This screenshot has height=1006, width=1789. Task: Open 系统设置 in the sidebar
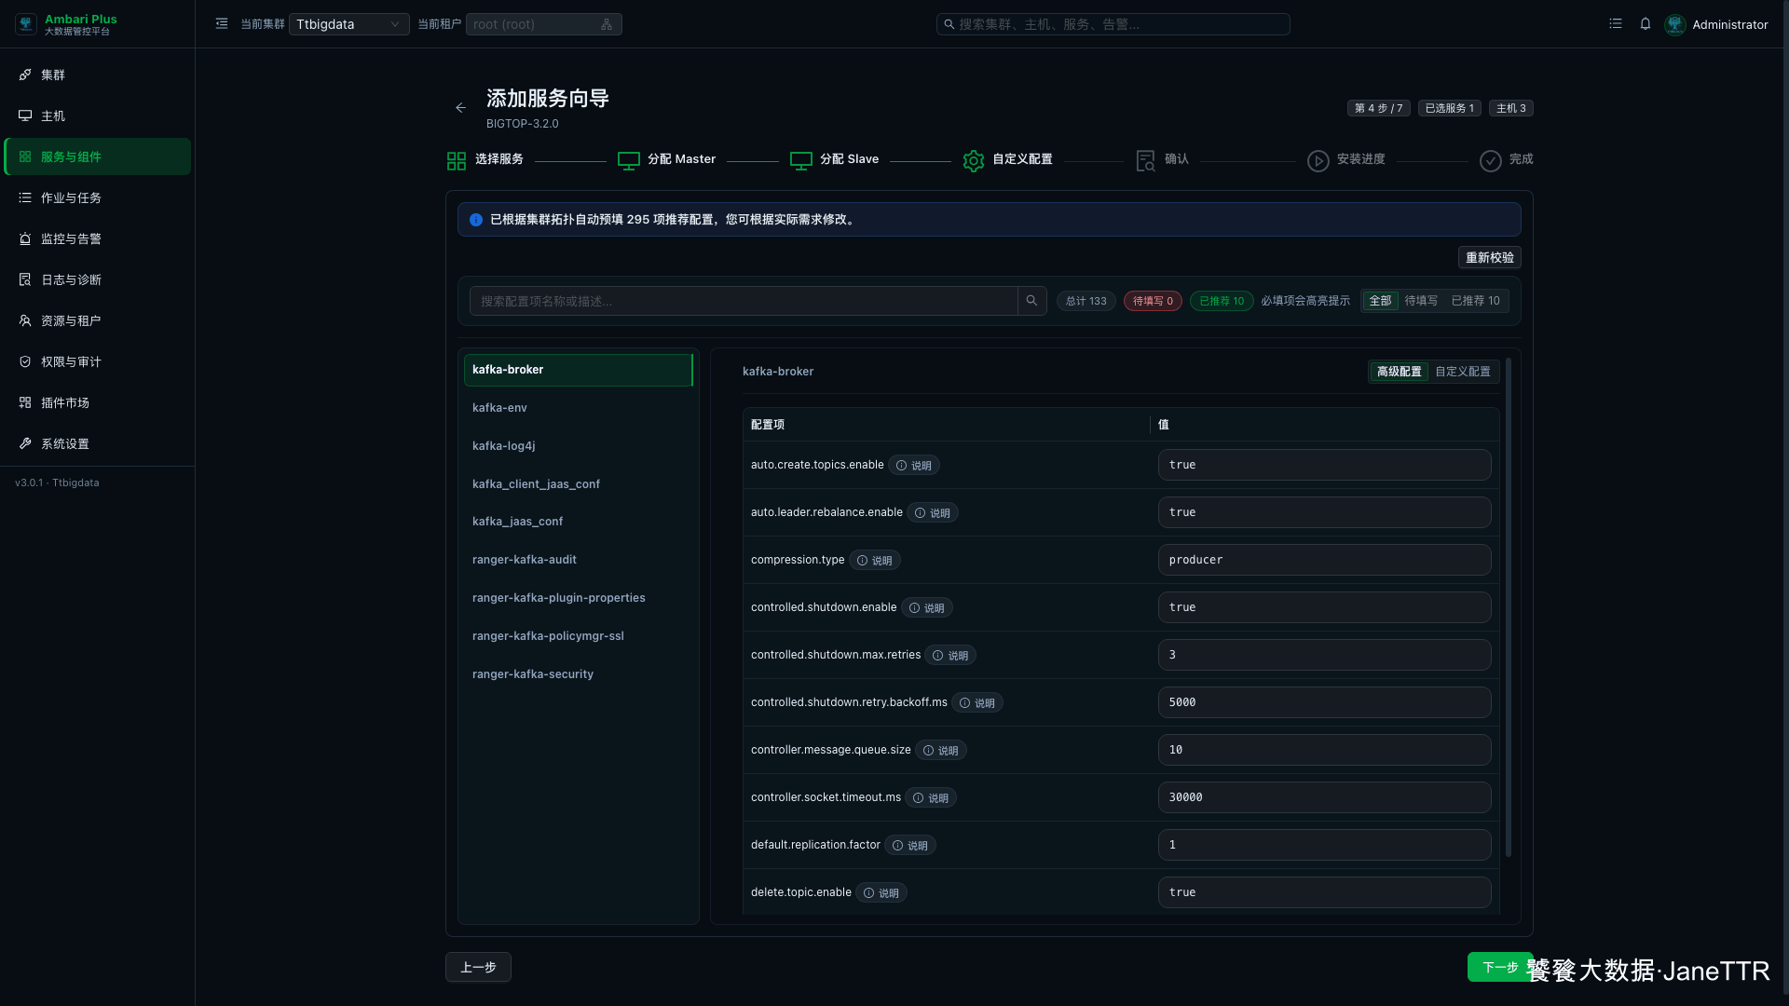(x=98, y=443)
